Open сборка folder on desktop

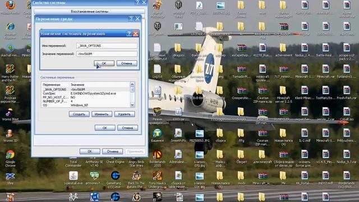coord(220,136)
